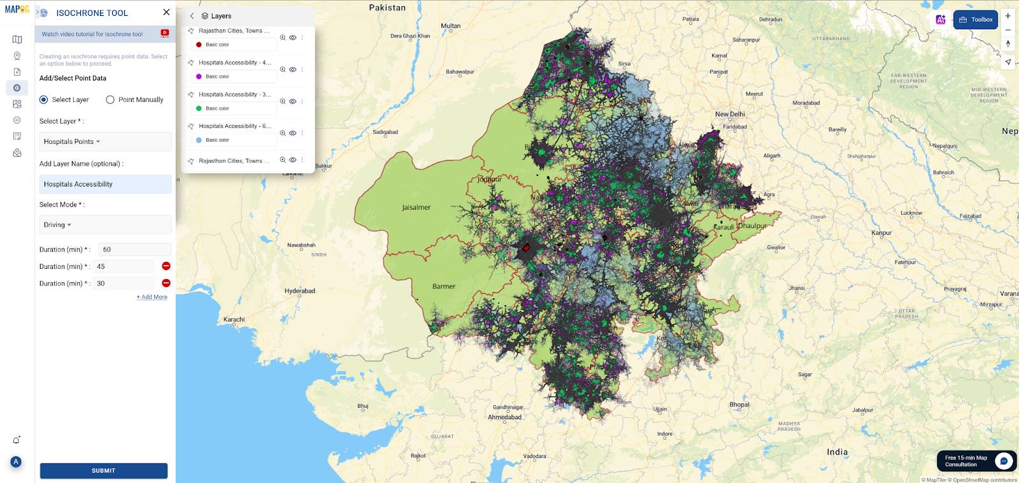This screenshot has height=483, width=1019.
Task: Hide Rajasthan Cities layer below the blue swatch
Action: 293,160
